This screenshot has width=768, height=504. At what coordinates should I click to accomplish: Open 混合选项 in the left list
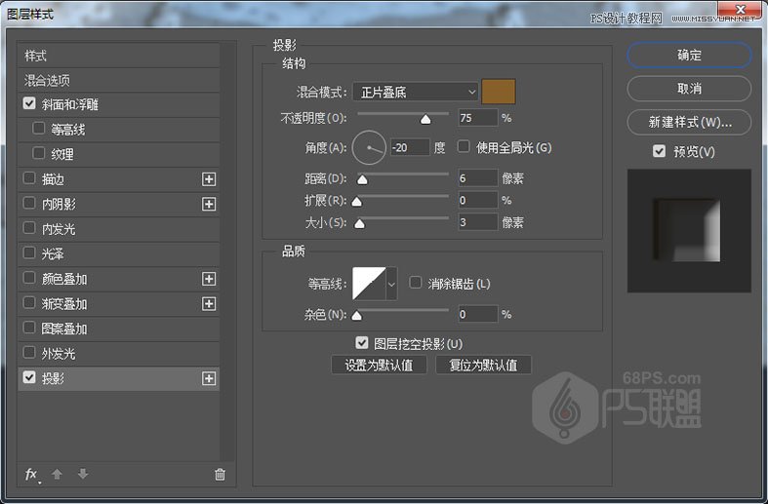click(118, 80)
